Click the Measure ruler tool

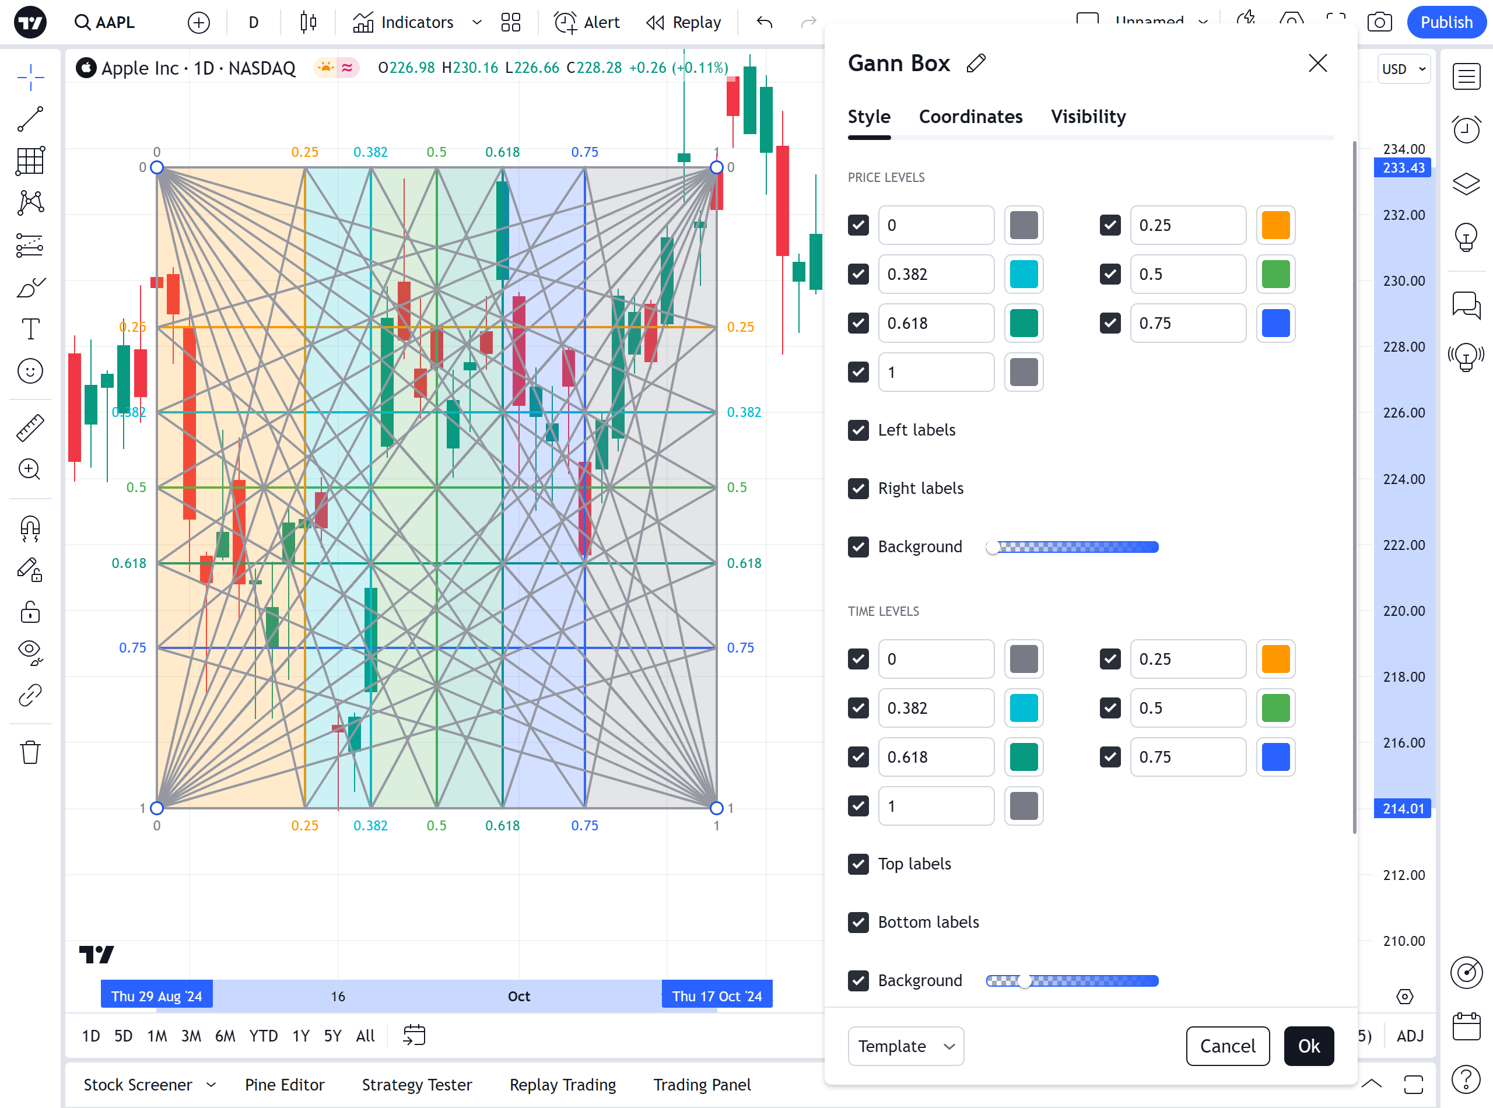pos(30,428)
